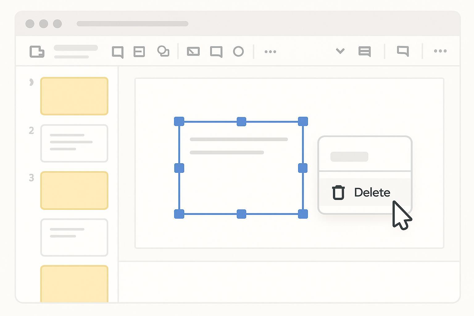Select the first speech bubble toolbar icon
This screenshot has width=474, height=316.
118,52
